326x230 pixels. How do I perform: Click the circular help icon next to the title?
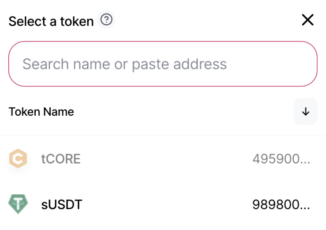(106, 20)
